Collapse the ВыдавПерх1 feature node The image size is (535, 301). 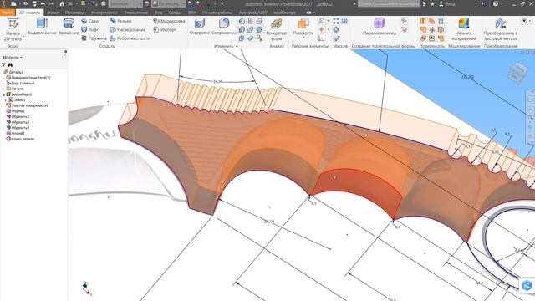click(3, 94)
